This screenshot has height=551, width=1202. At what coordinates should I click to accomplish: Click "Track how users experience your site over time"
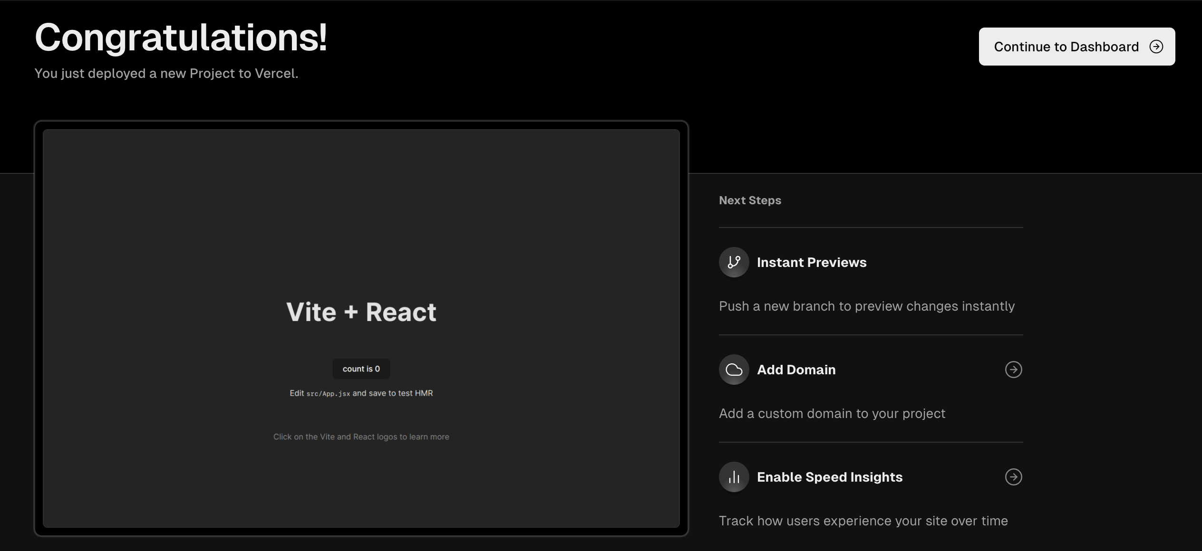pos(863,521)
